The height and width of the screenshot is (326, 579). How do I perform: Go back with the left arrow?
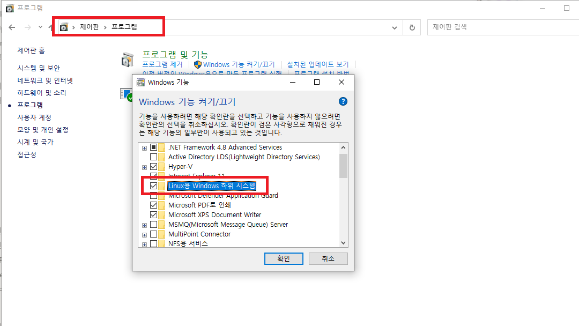12,27
